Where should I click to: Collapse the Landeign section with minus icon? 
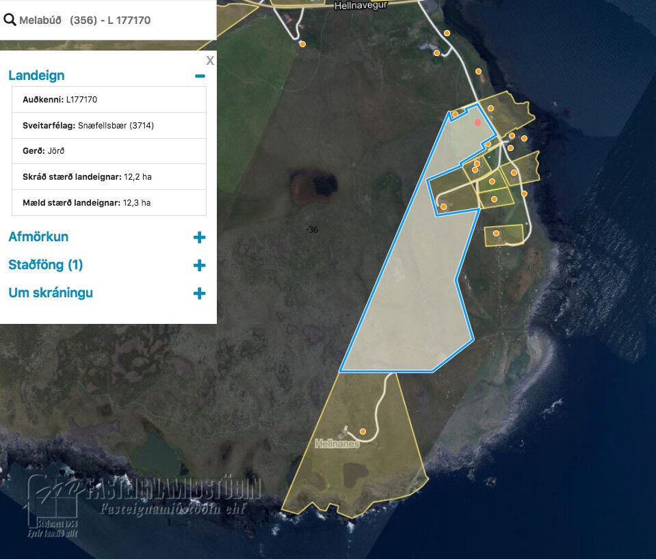199,76
